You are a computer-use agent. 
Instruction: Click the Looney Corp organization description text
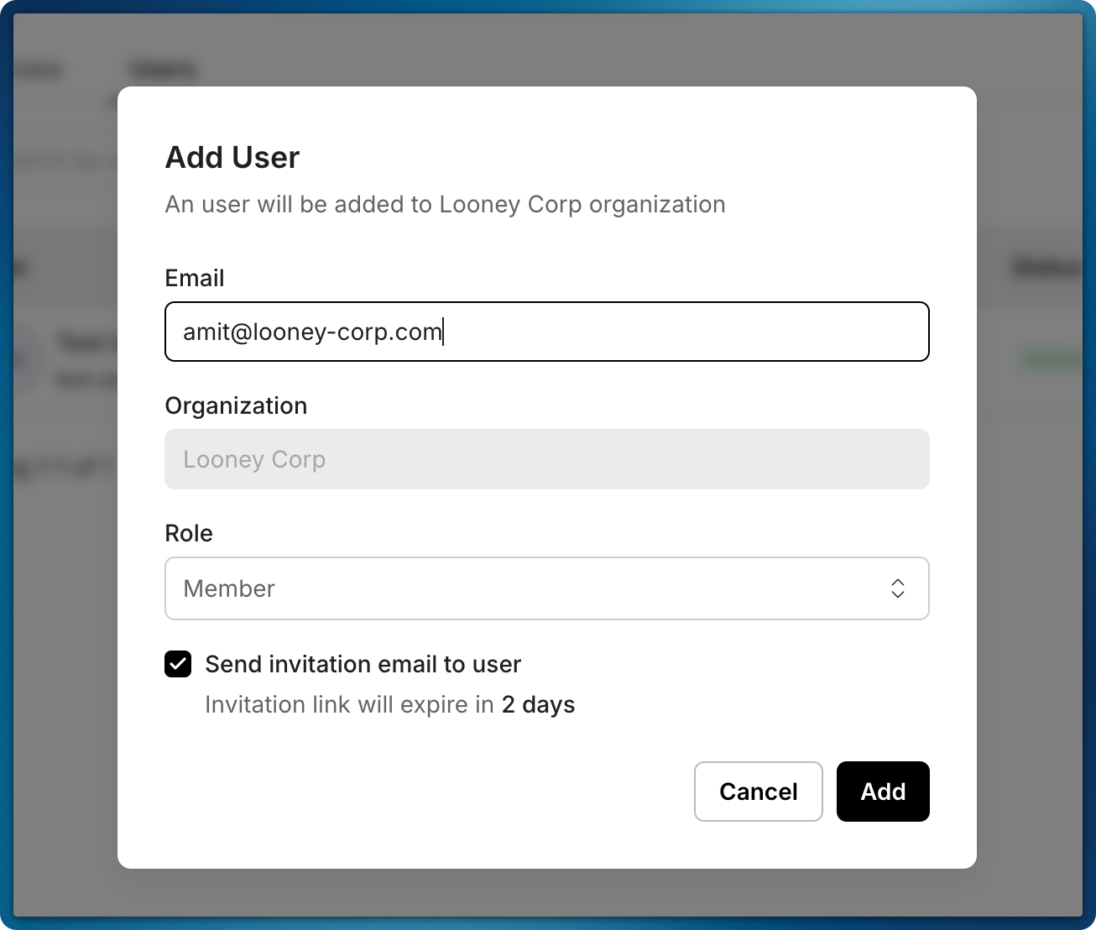[x=445, y=204]
